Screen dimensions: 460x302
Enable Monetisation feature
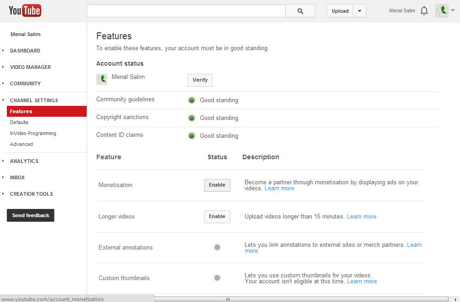[217, 185]
